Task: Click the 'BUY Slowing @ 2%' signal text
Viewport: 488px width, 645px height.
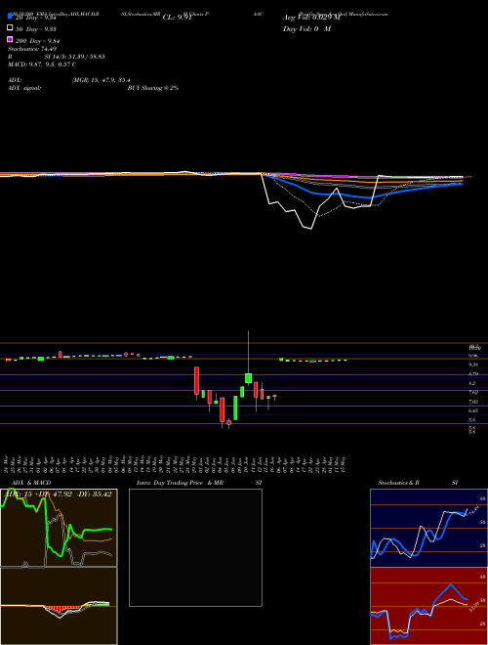Action: pyautogui.click(x=153, y=88)
